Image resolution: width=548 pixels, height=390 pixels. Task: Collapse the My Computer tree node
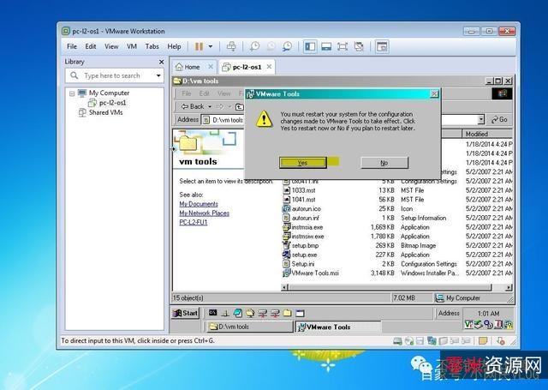pos(72,93)
